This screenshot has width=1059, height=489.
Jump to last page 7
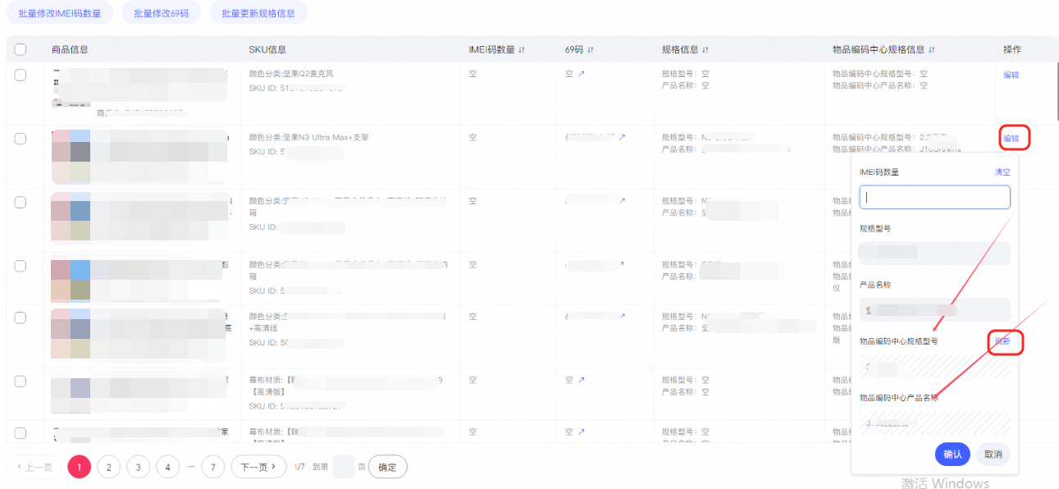(x=213, y=467)
